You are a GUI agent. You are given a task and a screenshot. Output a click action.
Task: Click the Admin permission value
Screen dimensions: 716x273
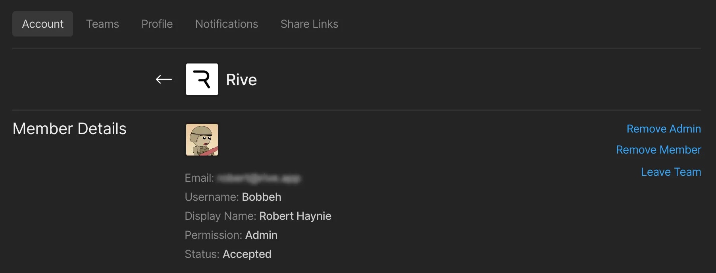(261, 235)
